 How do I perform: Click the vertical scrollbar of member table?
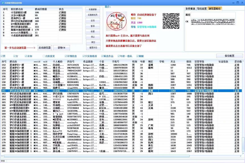243,144
